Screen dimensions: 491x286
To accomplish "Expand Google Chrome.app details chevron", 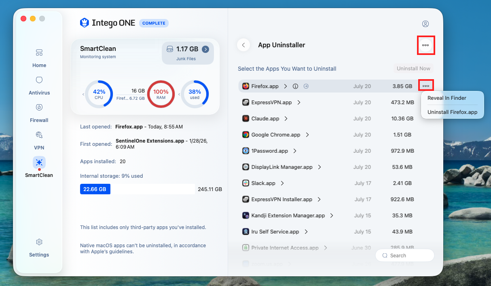I will 307,135.
